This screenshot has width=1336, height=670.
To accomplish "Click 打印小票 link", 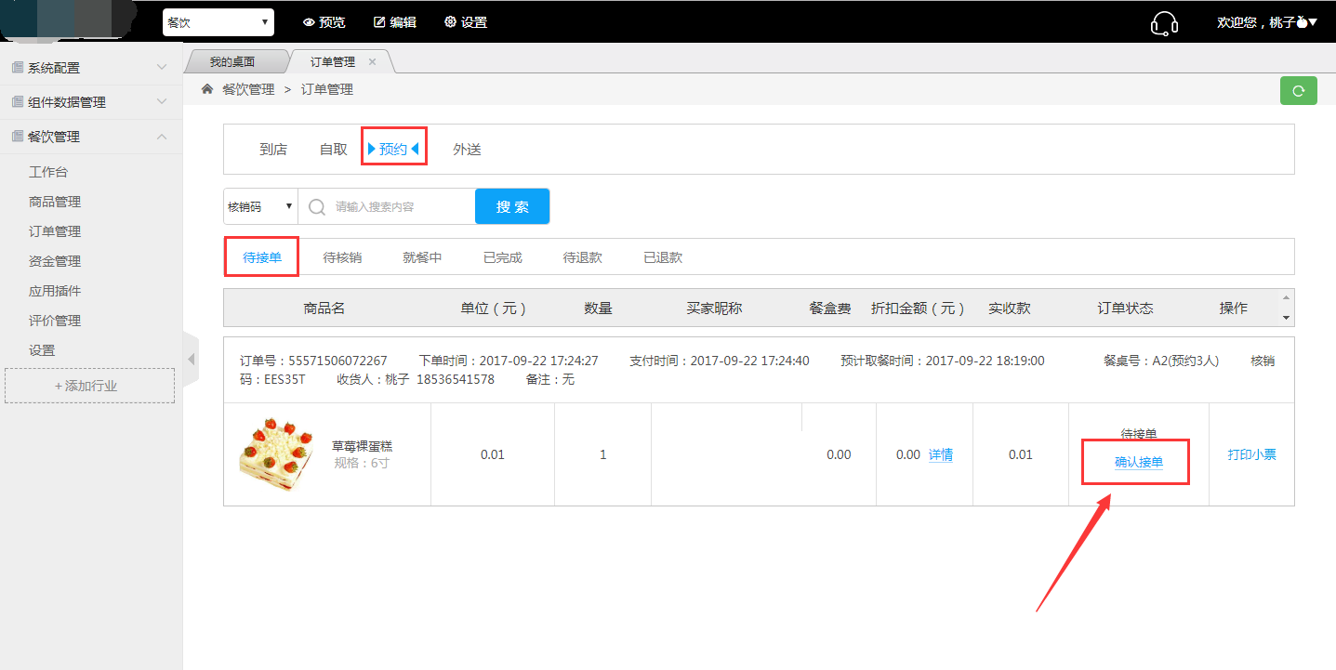I will [x=1251, y=454].
